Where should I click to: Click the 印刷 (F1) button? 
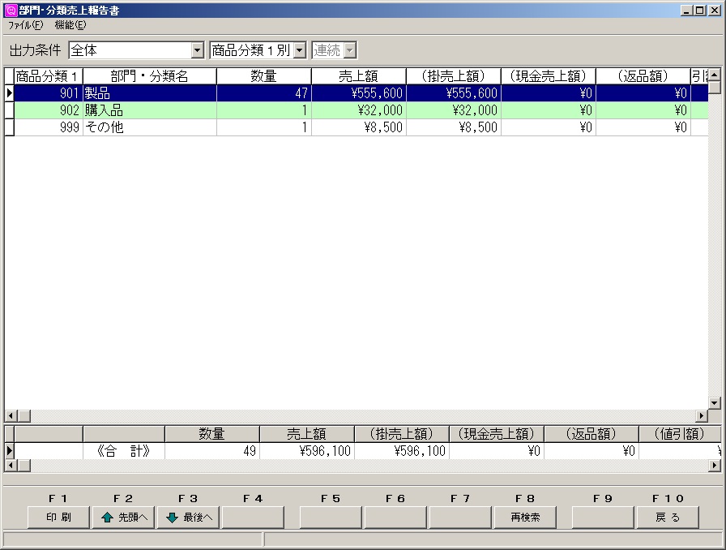[58, 517]
